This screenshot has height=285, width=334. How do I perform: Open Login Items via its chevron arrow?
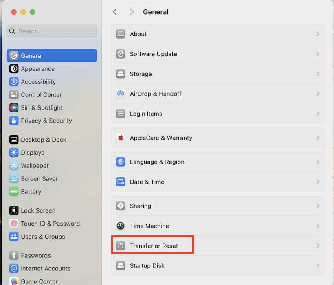318,114
